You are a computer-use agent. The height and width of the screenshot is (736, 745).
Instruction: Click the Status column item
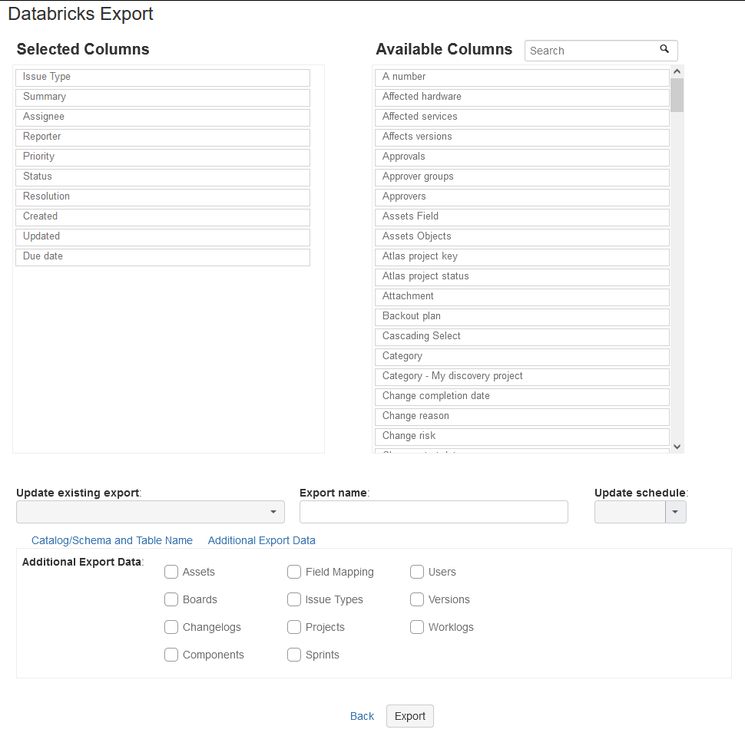coord(163,177)
